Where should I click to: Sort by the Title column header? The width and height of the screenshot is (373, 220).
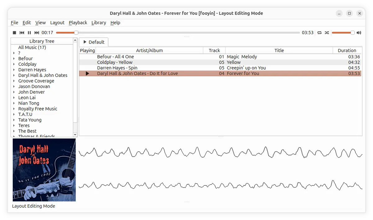(279, 50)
